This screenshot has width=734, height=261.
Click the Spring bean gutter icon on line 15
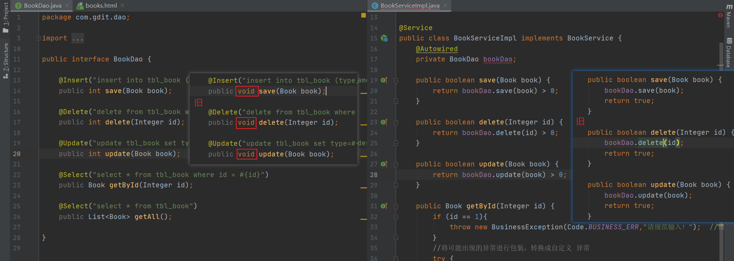click(x=384, y=38)
